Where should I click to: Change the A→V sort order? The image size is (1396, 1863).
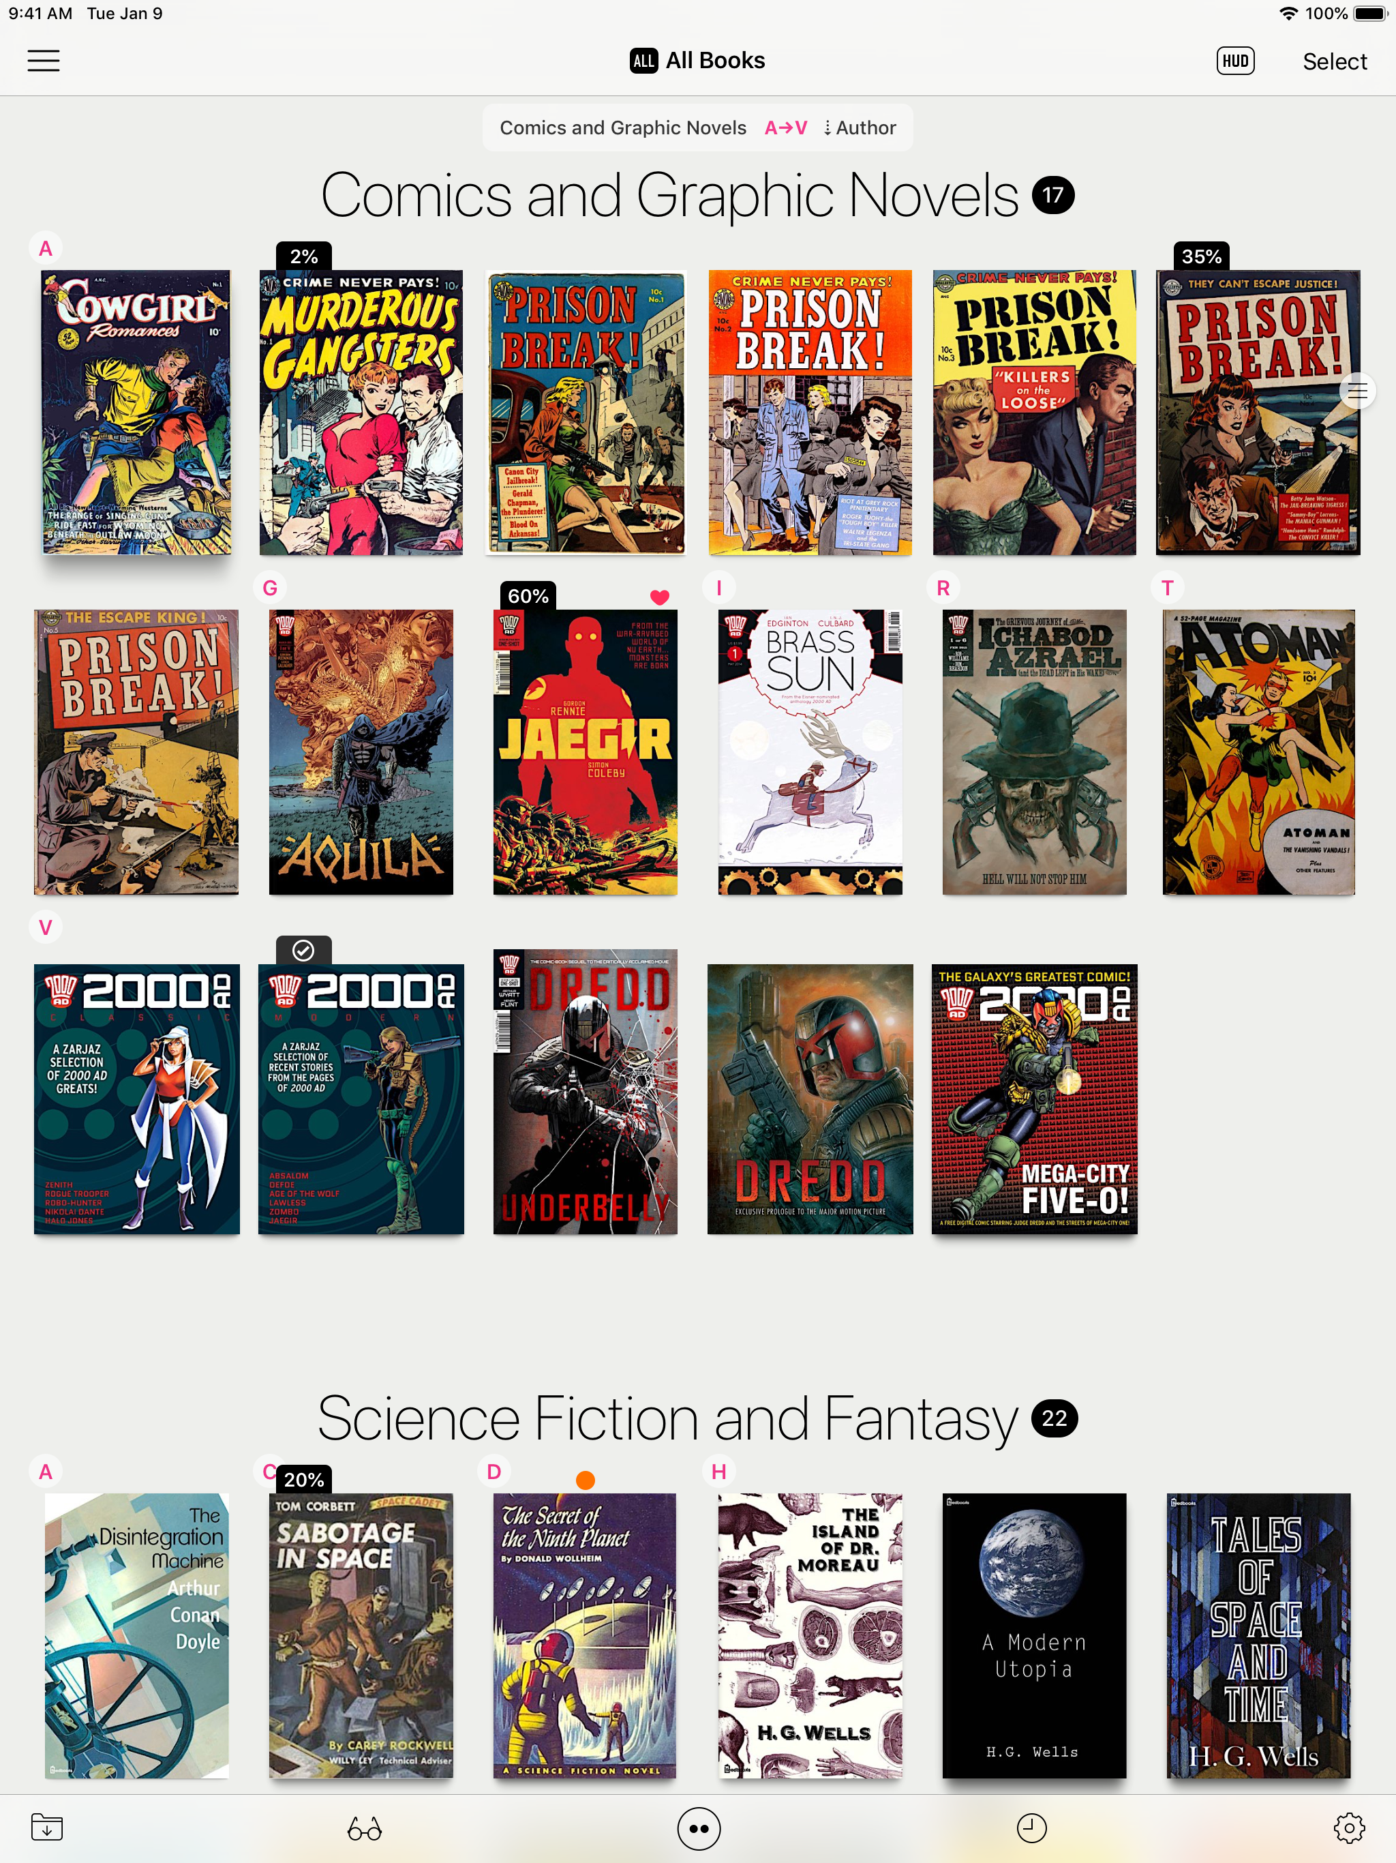(785, 128)
